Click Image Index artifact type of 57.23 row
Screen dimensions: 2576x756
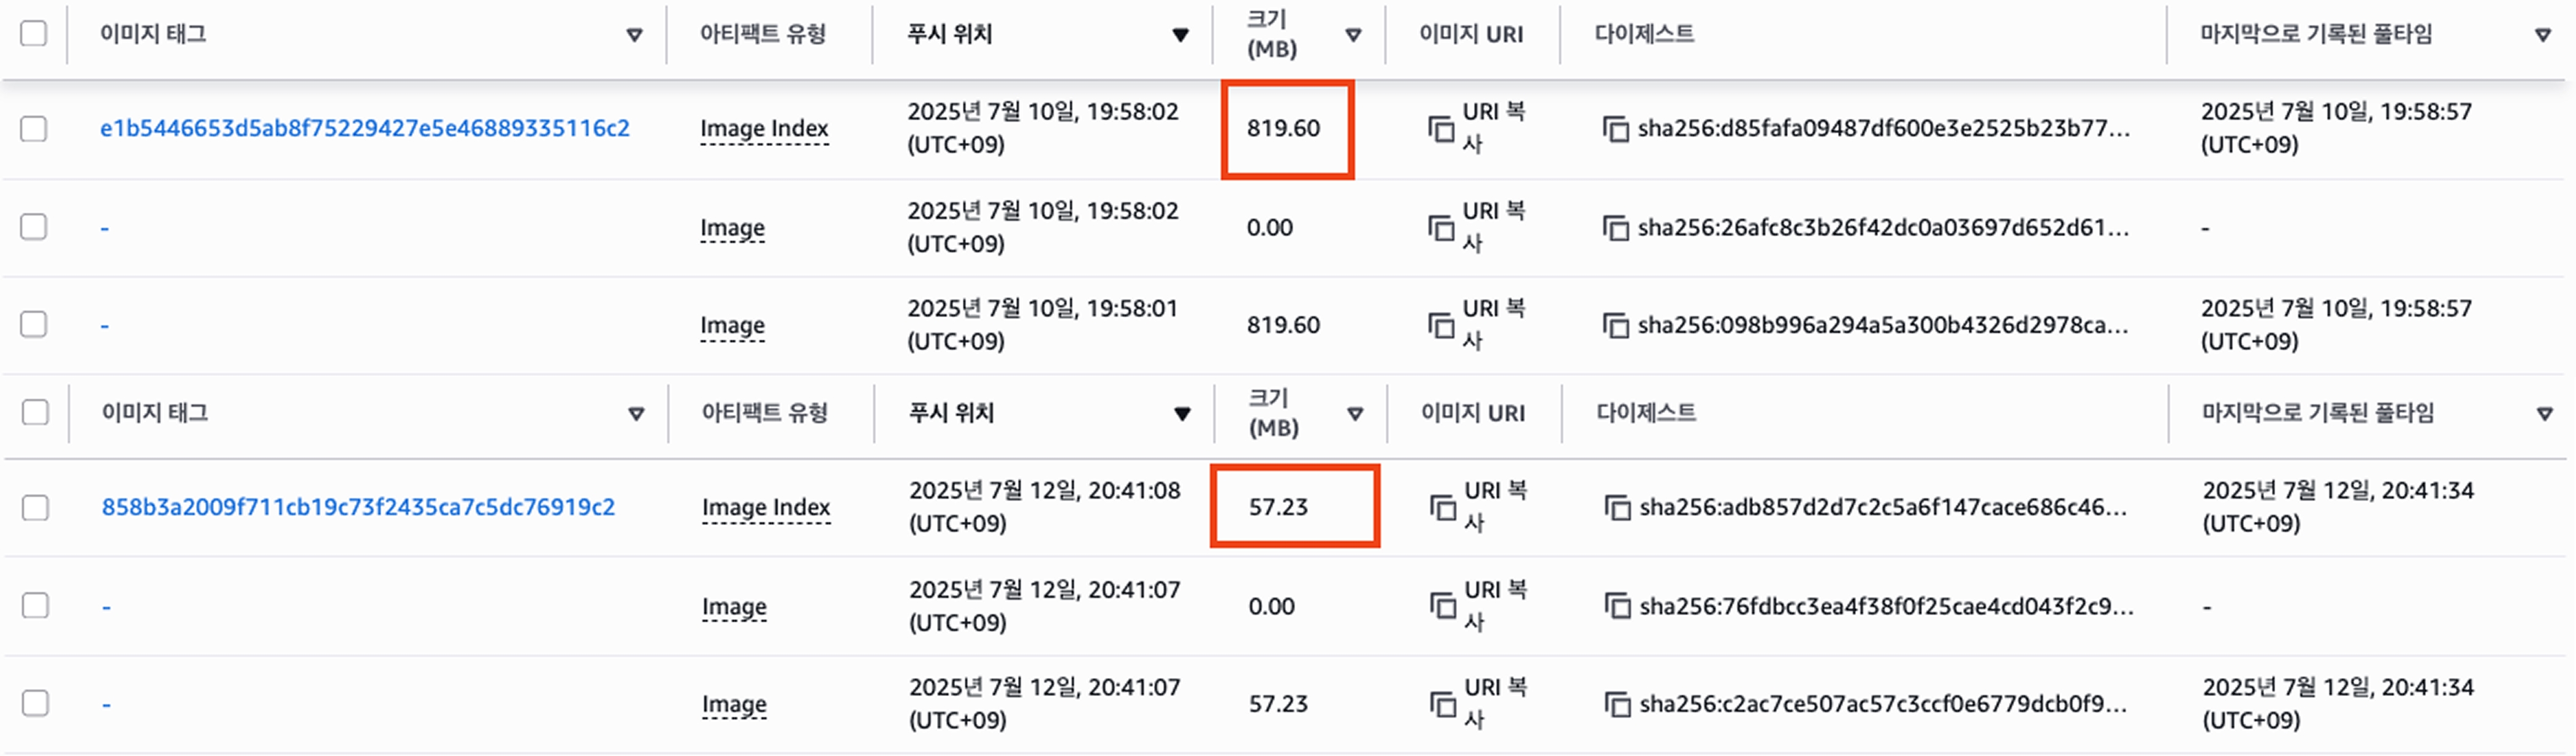tap(766, 508)
